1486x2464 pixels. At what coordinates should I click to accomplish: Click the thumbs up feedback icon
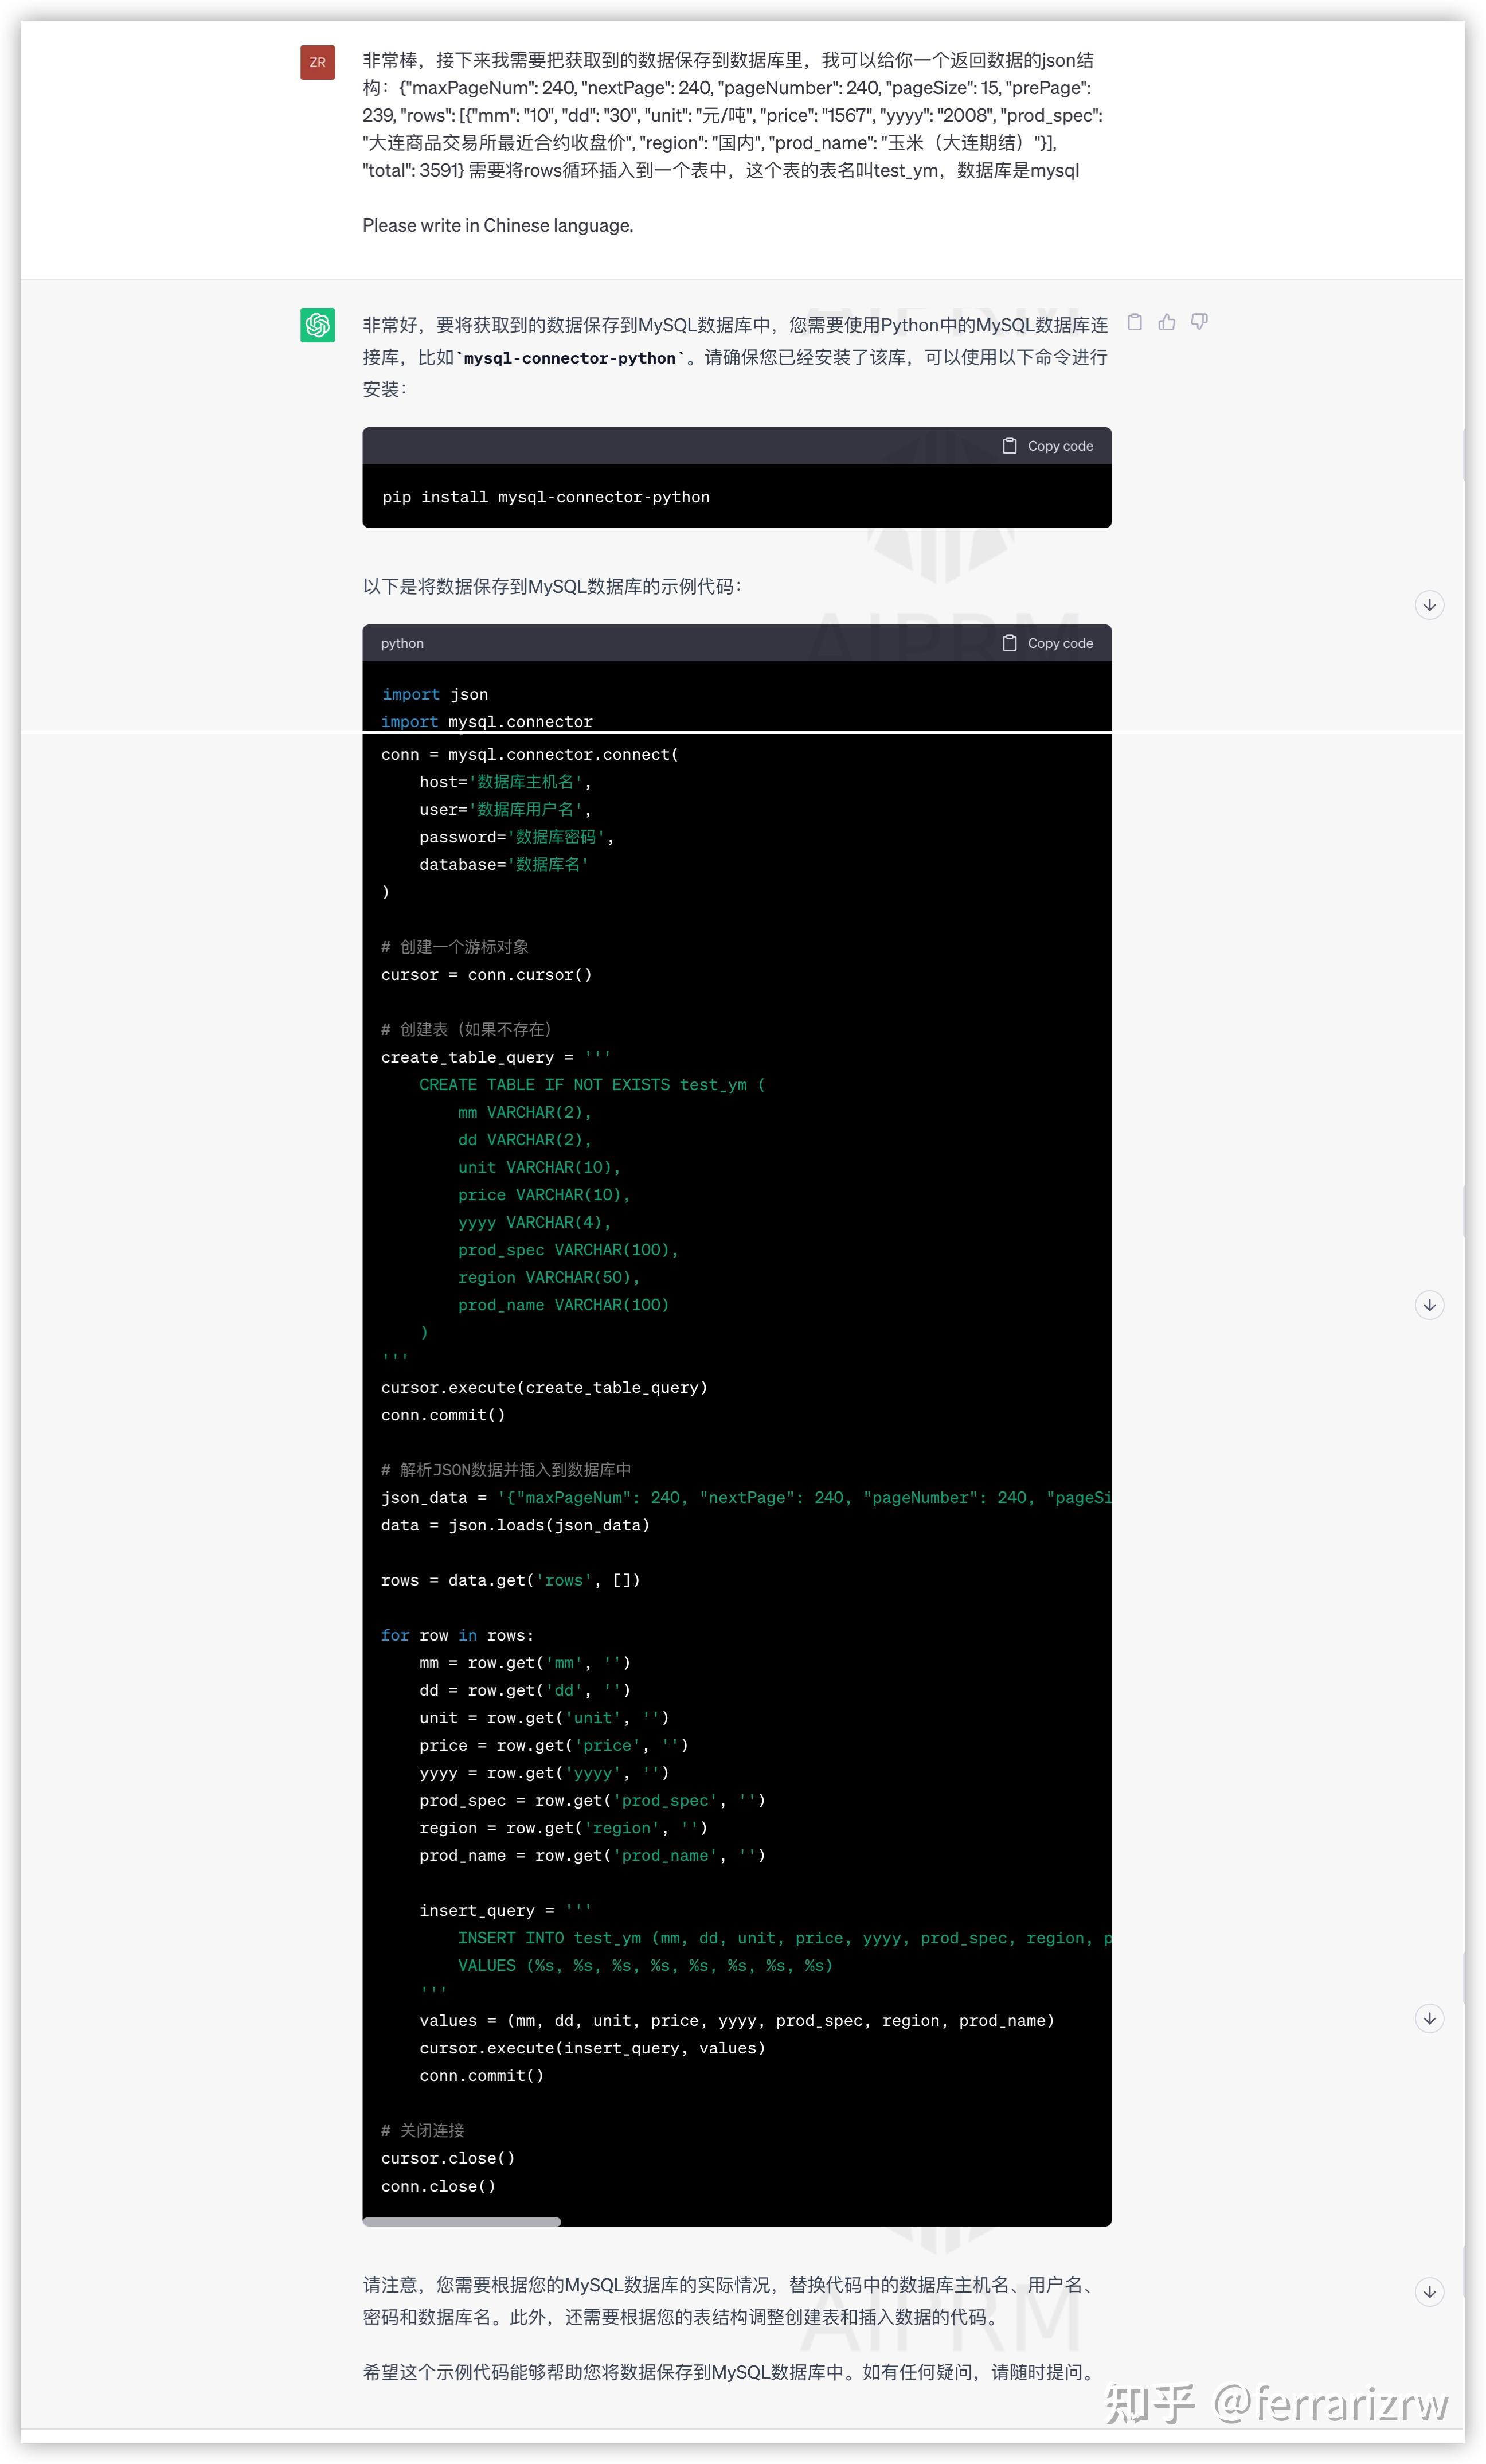point(1167,322)
